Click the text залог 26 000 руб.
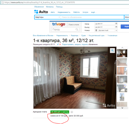This screenshot has width=129, height=124. 76,116
